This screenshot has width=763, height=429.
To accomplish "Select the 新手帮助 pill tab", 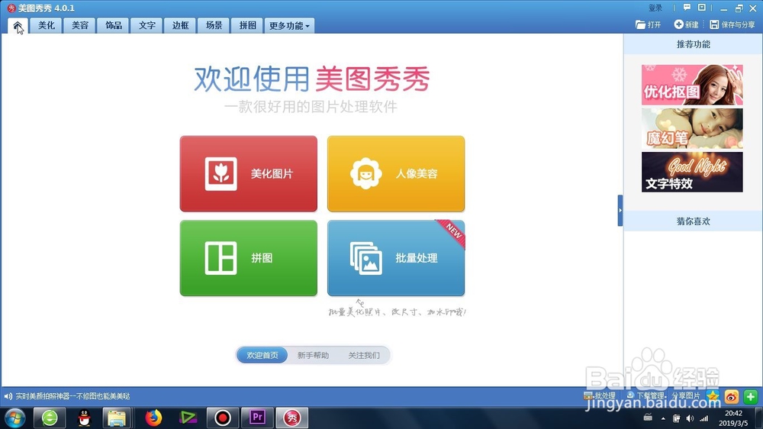I will [313, 356].
